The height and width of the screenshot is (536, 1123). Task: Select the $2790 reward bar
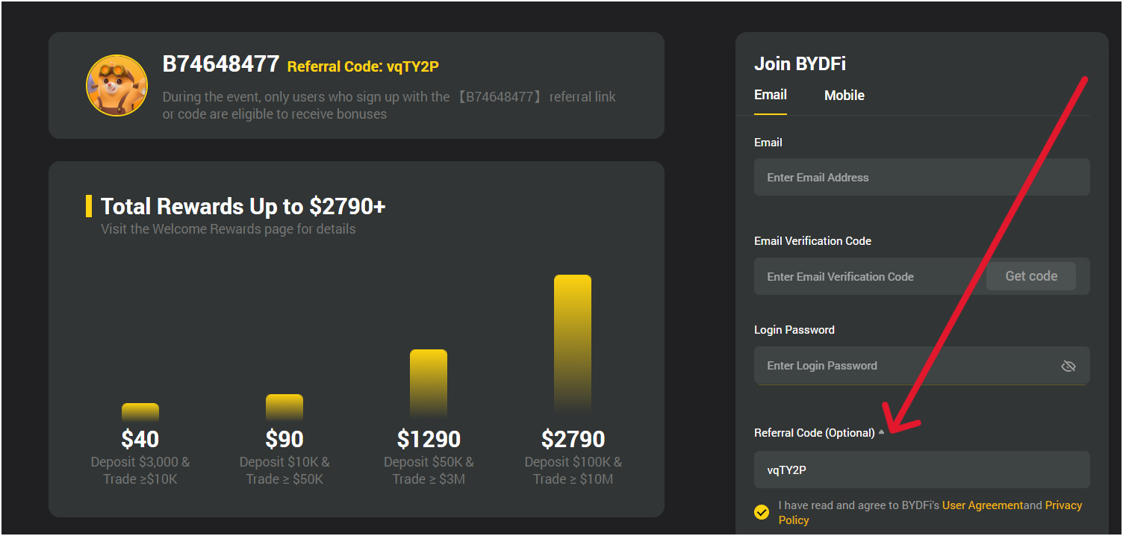click(573, 343)
